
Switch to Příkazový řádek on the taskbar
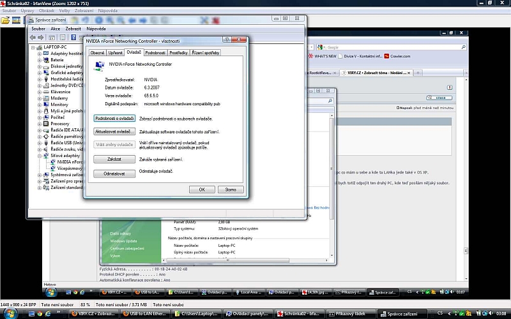click(x=351, y=314)
